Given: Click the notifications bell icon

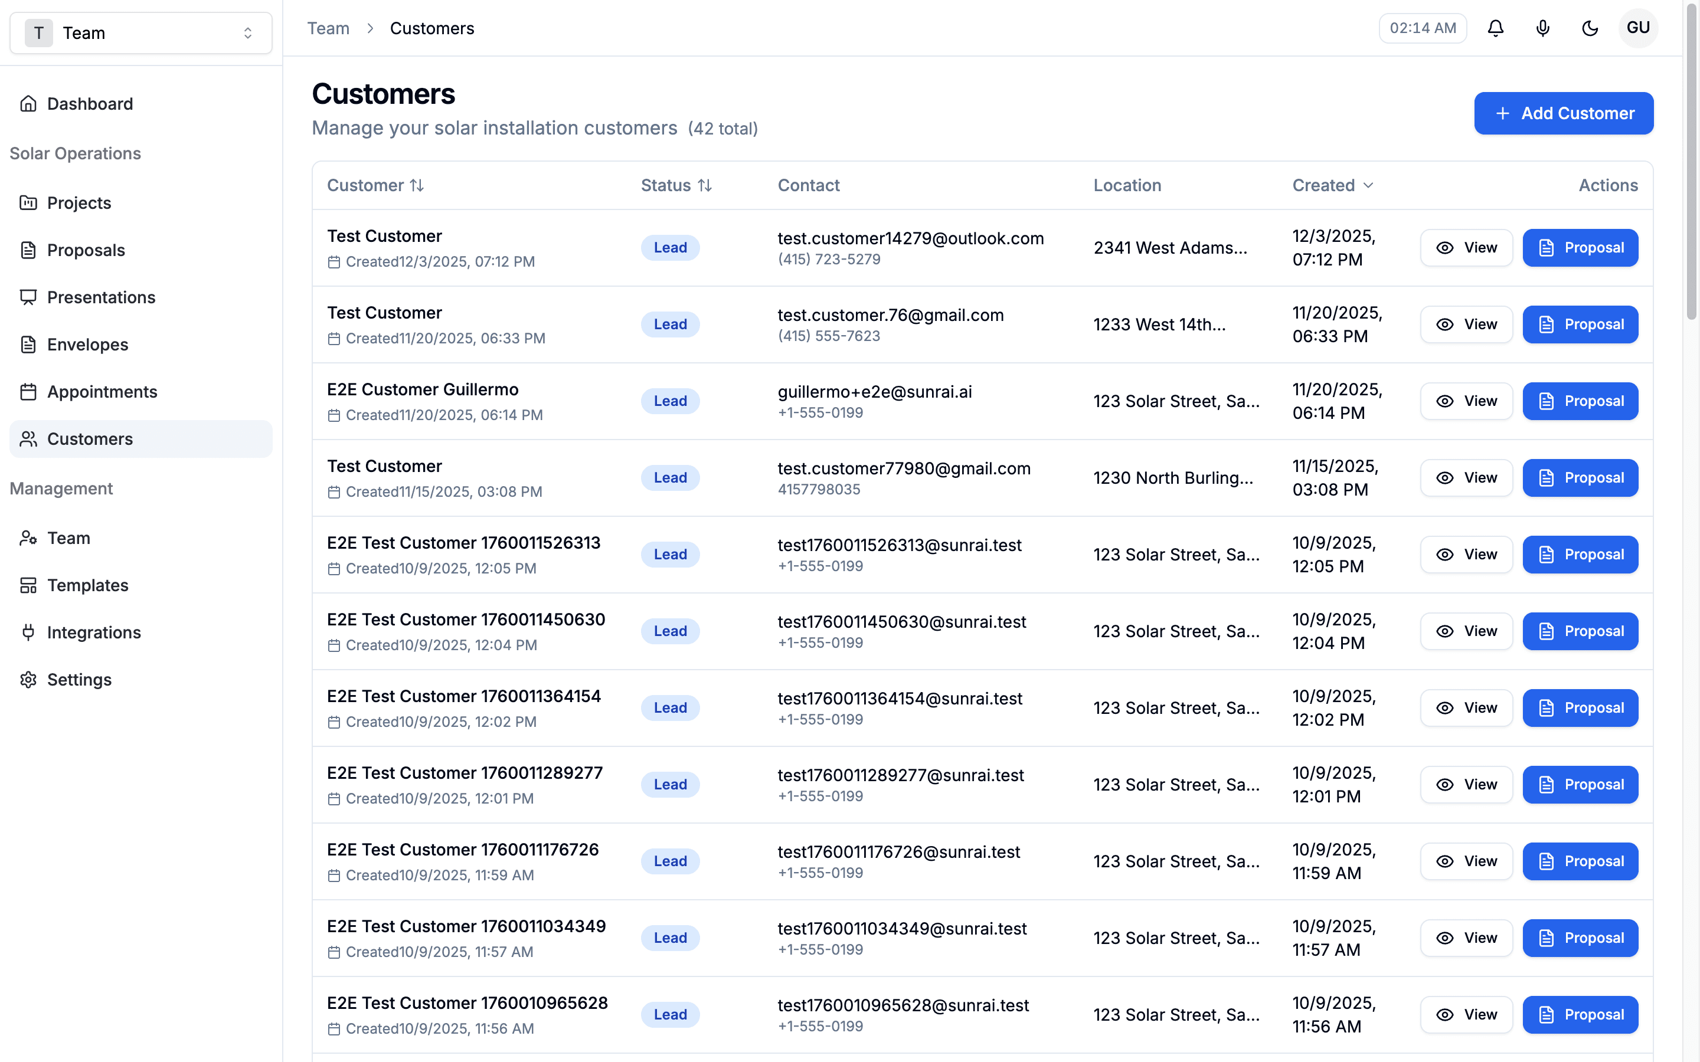Looking at the screenshot, I should point(1496,28).
